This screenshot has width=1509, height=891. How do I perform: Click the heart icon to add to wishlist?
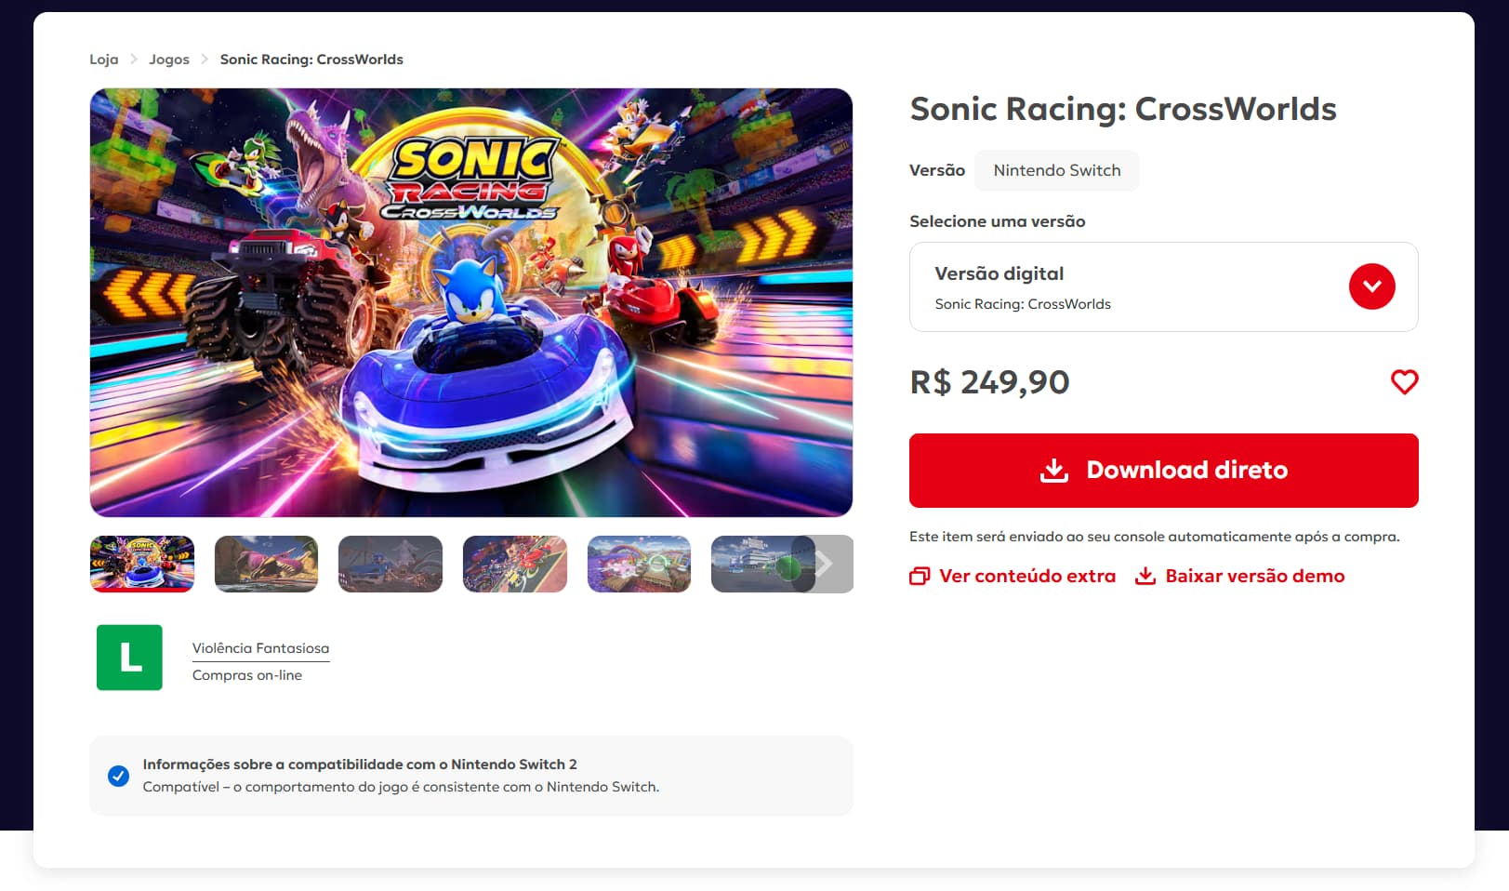[x=1404, y=381]
